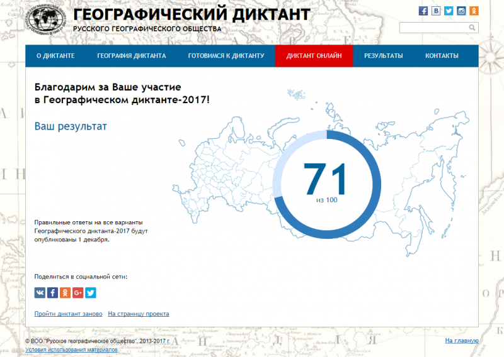The image size is (504, 357).
Task: Open the 'ГОТОВИМСЯ К ДИКТАНТУ' menu item
Action: tap(226, 56)
